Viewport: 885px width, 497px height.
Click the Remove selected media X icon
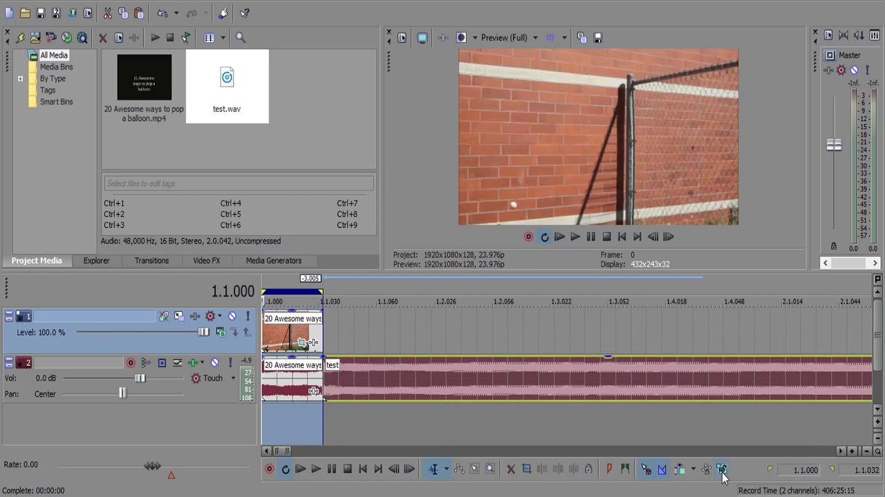coord(103,38)
